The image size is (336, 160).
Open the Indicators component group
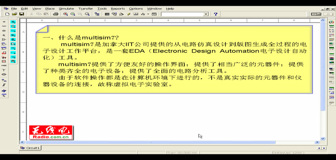(4, 61)
